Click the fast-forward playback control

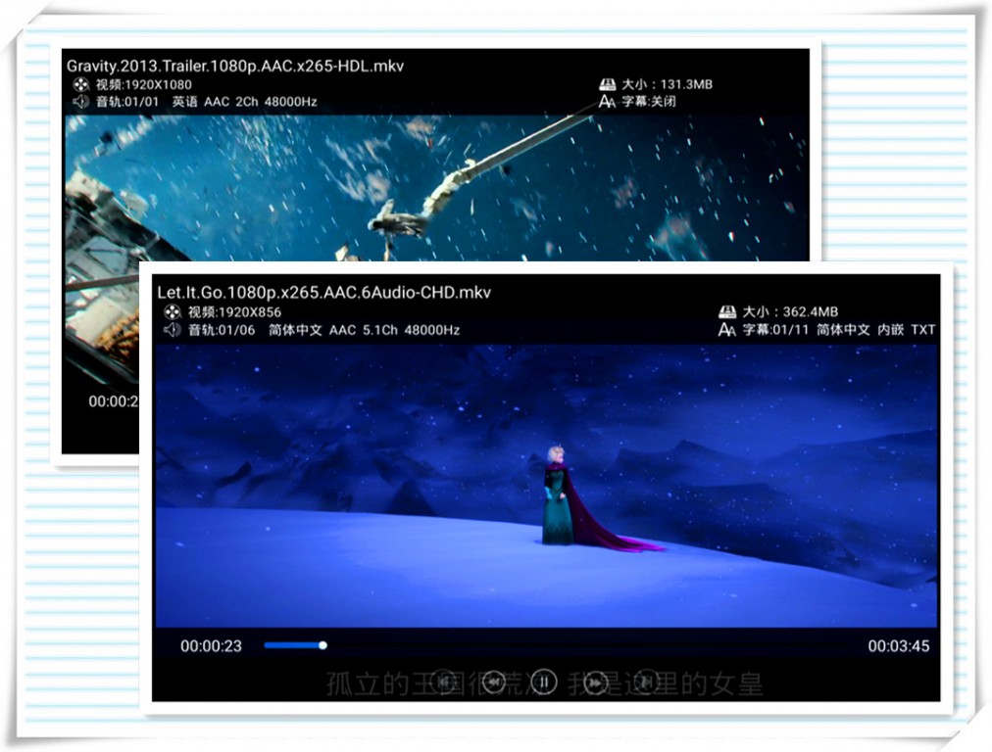[x=595, y=679]
